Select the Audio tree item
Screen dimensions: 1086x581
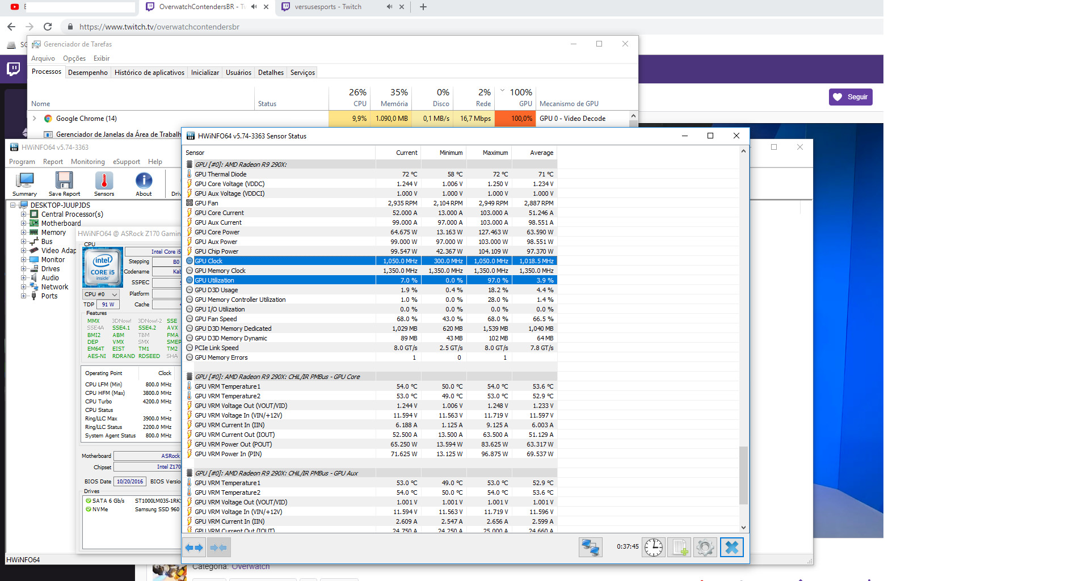[50, 278]
